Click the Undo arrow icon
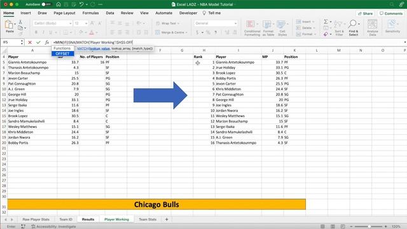This screenshot has width=407, height=229. [x=81, y=4]
